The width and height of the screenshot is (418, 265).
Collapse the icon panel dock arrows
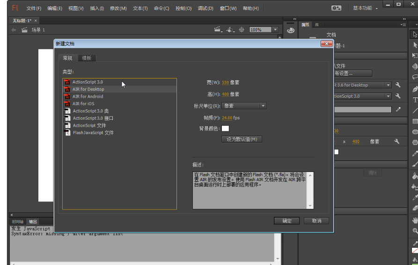pyautogui.click(x=294, y=19)
